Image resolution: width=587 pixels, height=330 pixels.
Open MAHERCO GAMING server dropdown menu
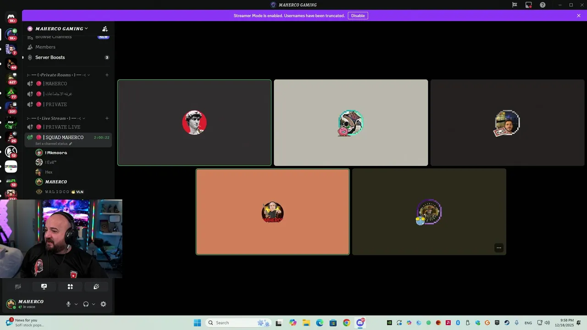click(62, 28)
